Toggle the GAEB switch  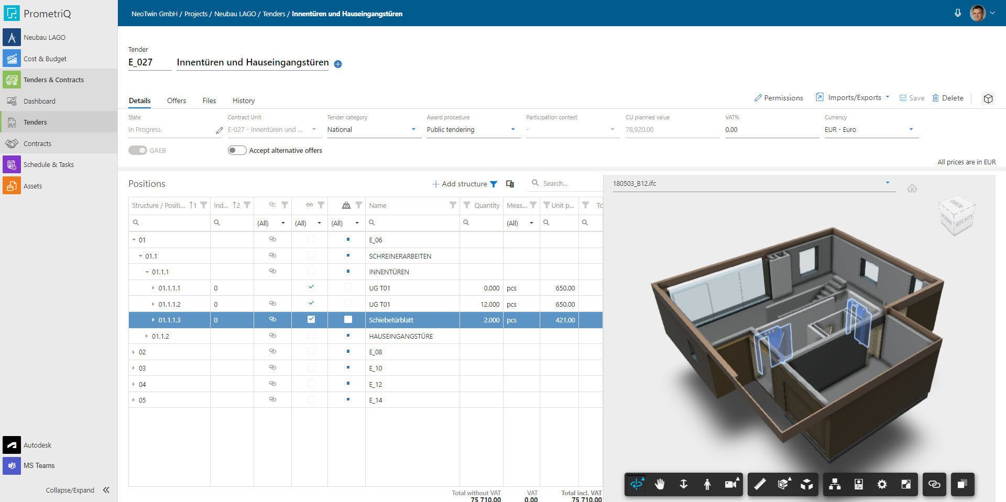(x=138, y=150)
